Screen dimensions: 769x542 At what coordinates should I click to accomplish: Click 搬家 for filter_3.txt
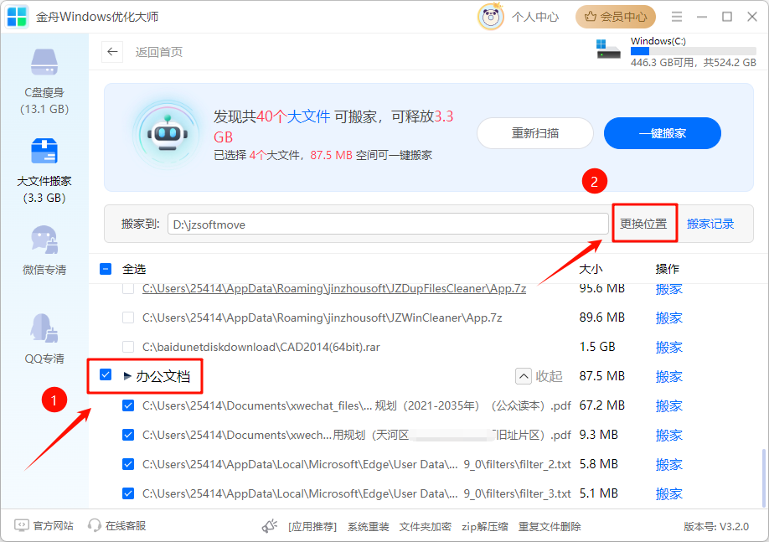click(x=669, y=494)
